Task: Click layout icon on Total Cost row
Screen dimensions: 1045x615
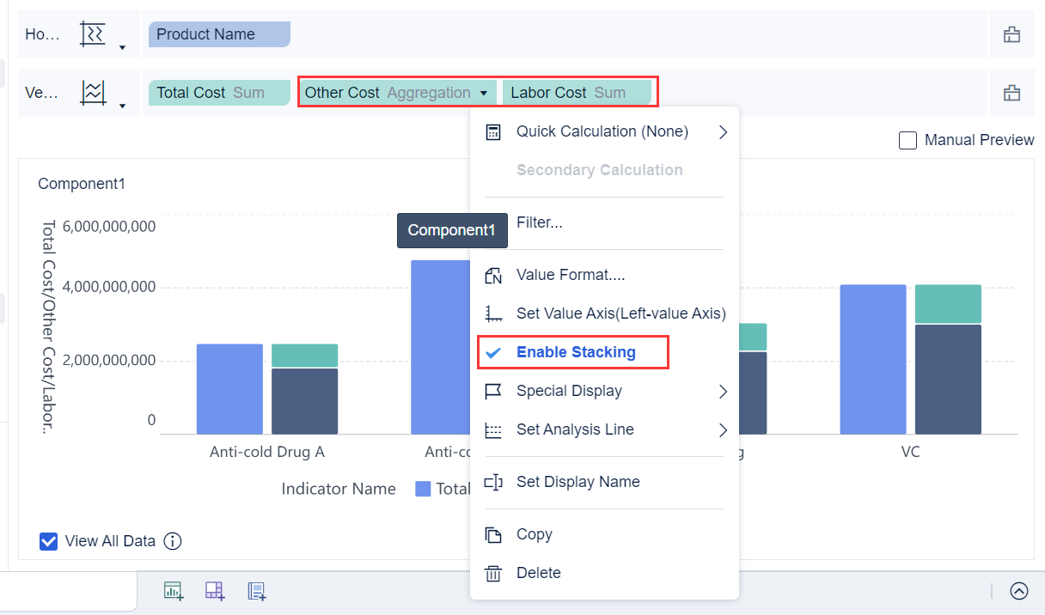Action: (x=1011, y=93)
